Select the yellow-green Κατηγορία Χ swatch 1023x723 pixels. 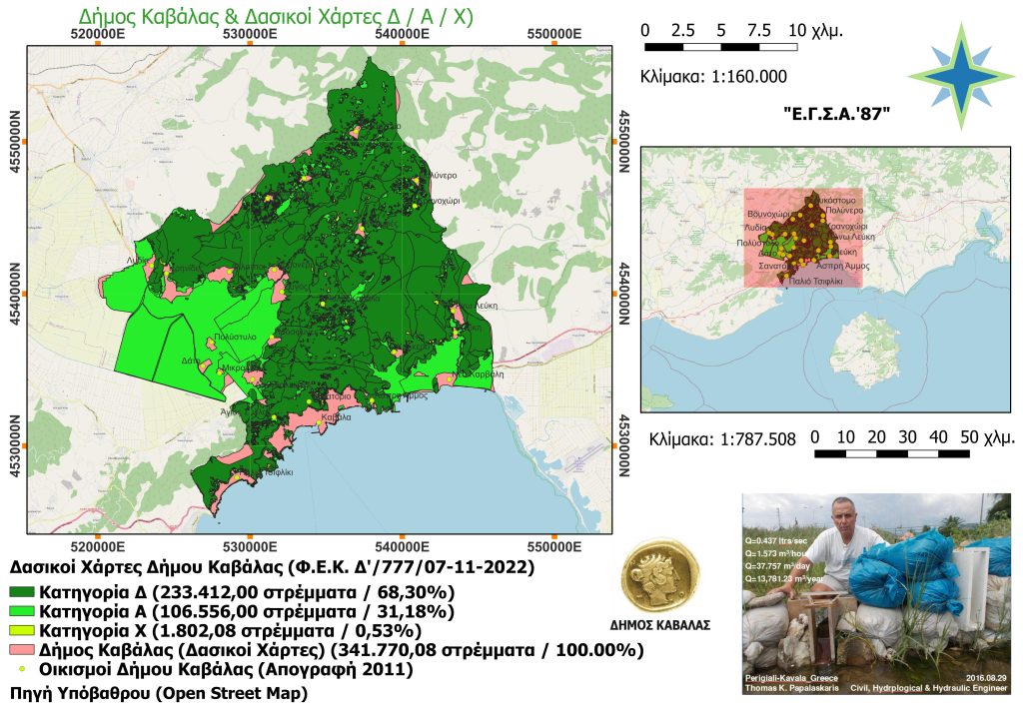tap(22, 630)
